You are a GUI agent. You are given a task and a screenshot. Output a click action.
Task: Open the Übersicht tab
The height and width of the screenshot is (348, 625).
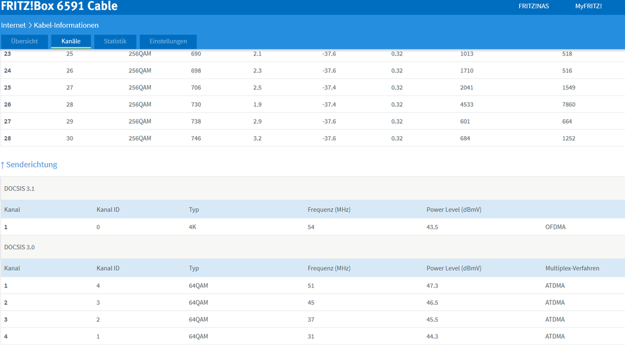[24, 41]
